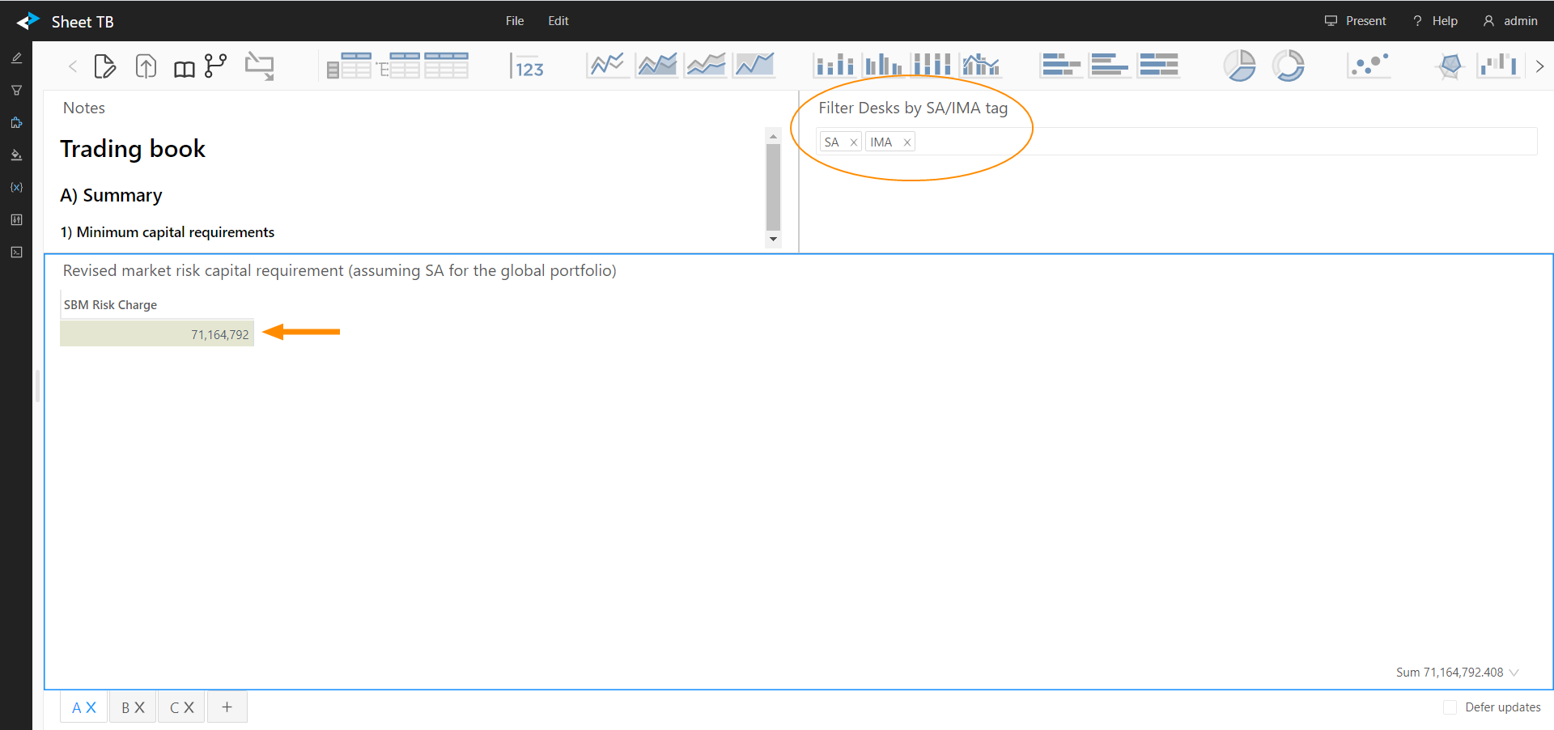Click the branch icon in toolbar

click(x=215, y=66)
